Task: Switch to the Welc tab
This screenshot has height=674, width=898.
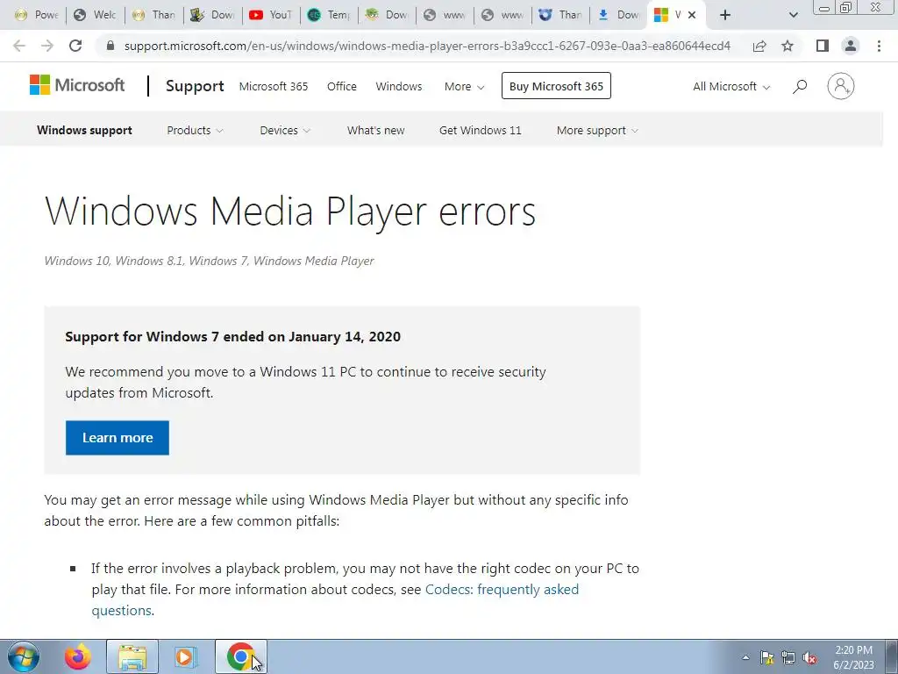Action: 96,15
